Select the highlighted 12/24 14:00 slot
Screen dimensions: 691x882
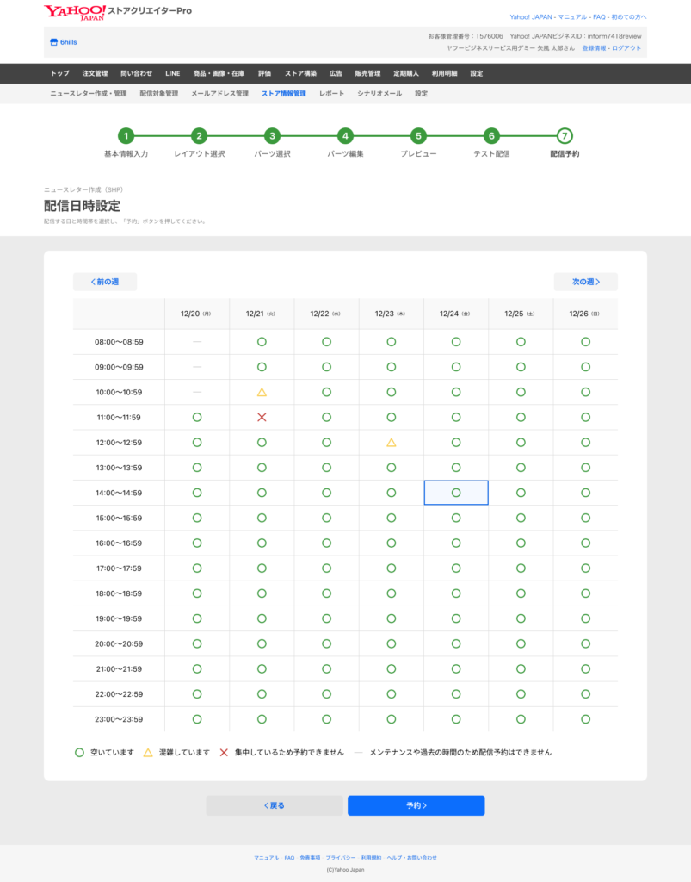[x=456, y=493]
